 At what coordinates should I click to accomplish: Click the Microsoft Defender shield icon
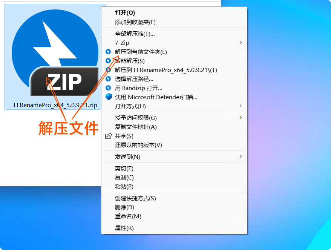tap(109, 97)
